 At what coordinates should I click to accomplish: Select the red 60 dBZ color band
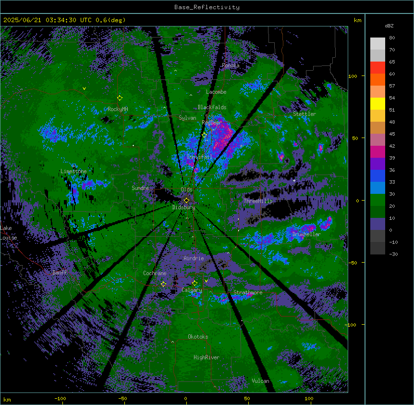click(377, 67)
